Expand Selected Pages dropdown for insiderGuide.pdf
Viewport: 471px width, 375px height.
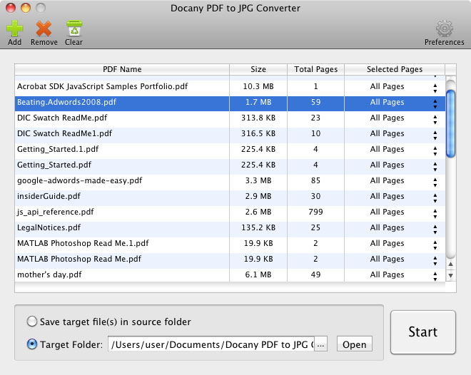coord(435,197)
